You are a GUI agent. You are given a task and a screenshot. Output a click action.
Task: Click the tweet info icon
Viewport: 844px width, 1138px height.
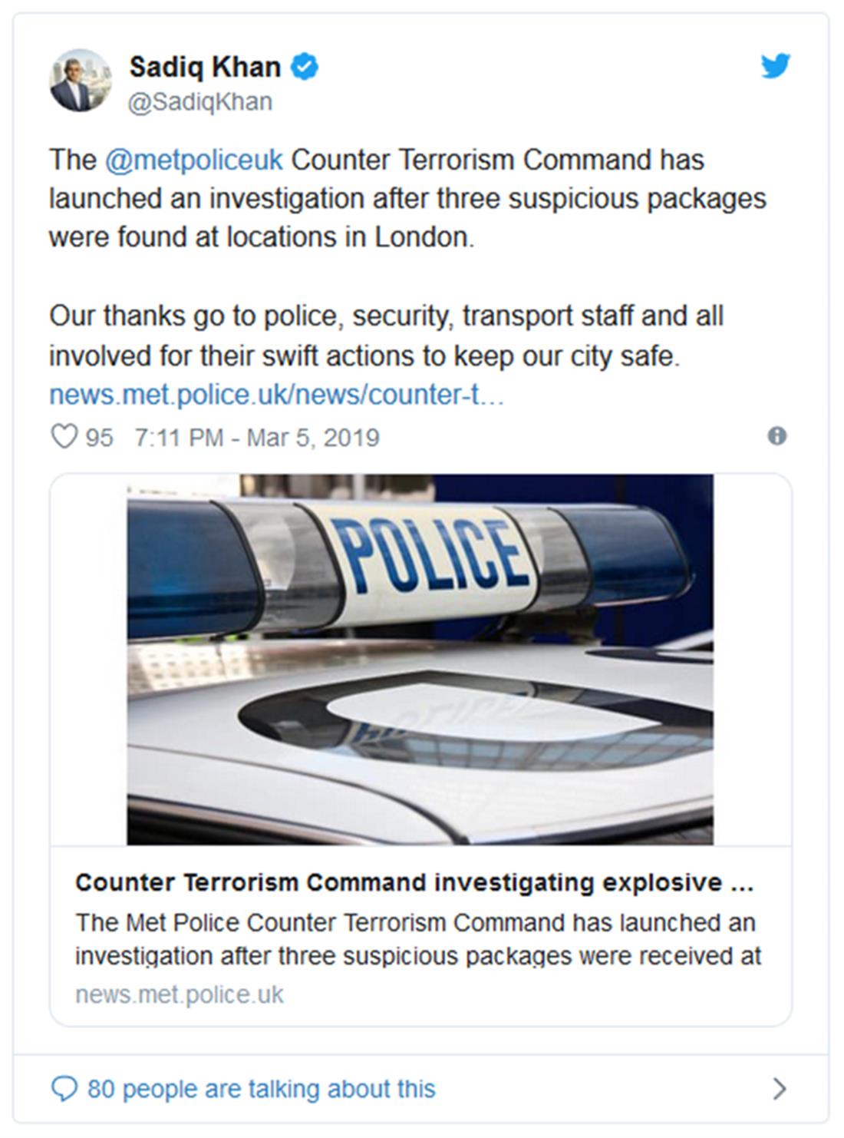tap(776, 436)
